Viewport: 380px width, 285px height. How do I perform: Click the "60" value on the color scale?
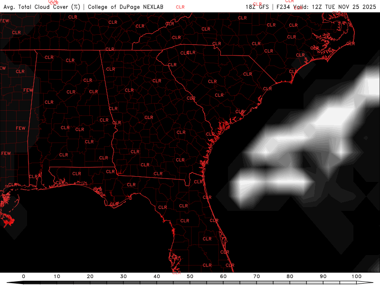(223, 276)
